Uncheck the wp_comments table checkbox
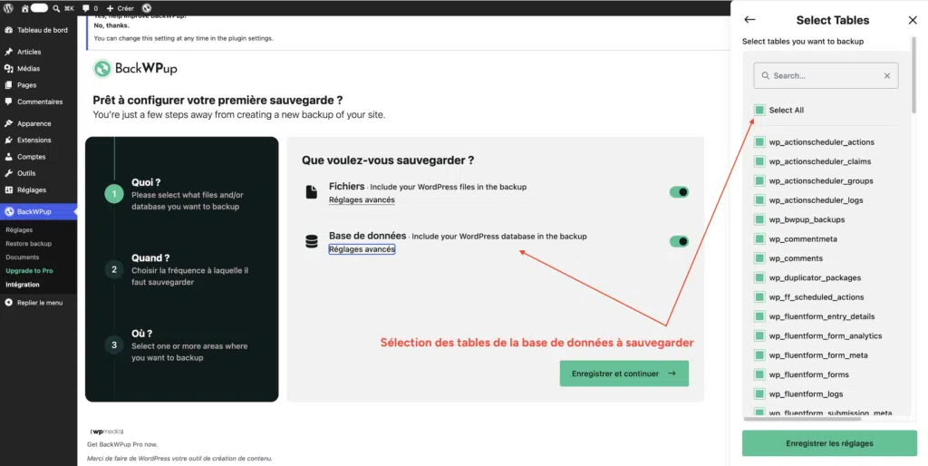This screenshot has width=928, height=466. coord(759,258)
